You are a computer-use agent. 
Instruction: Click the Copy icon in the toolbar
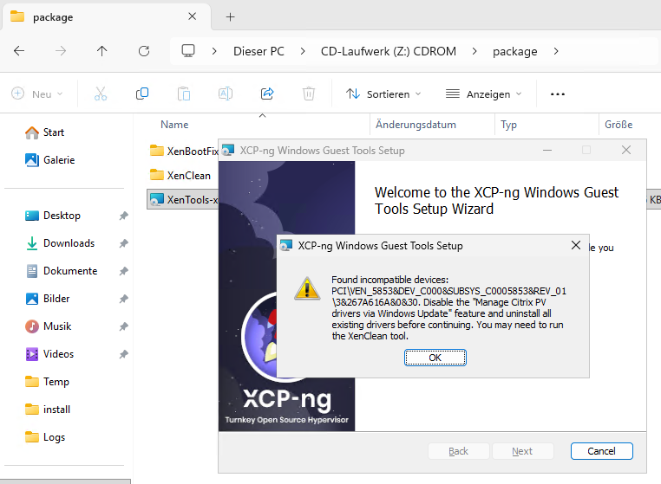pos(142,94)
